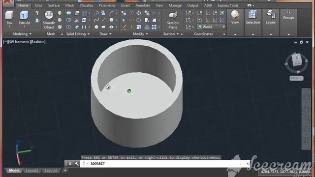Click the solid Intersect icon
The height and width of the screenshot is (177, 315).
69,27
